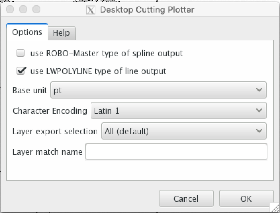Click the X11 icon in title bar
Image resolution: width=280 pixels, height=213 pixels.
pyautogui.click(x=91, y=10)
